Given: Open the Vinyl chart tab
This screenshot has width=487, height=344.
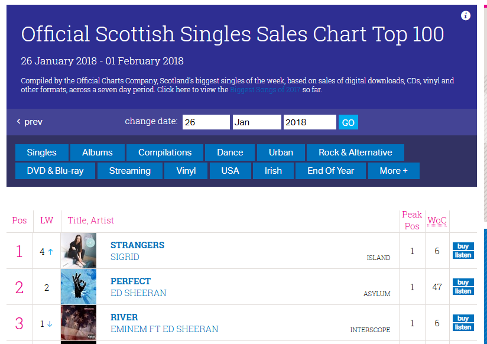Looking at the screenshot, I should tap(186, 171).
